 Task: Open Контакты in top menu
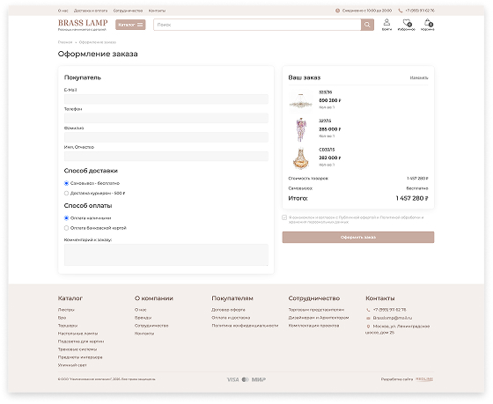point(157,11)
